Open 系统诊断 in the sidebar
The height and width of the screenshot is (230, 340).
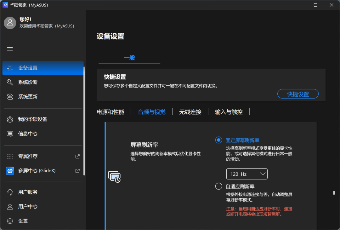(x=43, y=82)
